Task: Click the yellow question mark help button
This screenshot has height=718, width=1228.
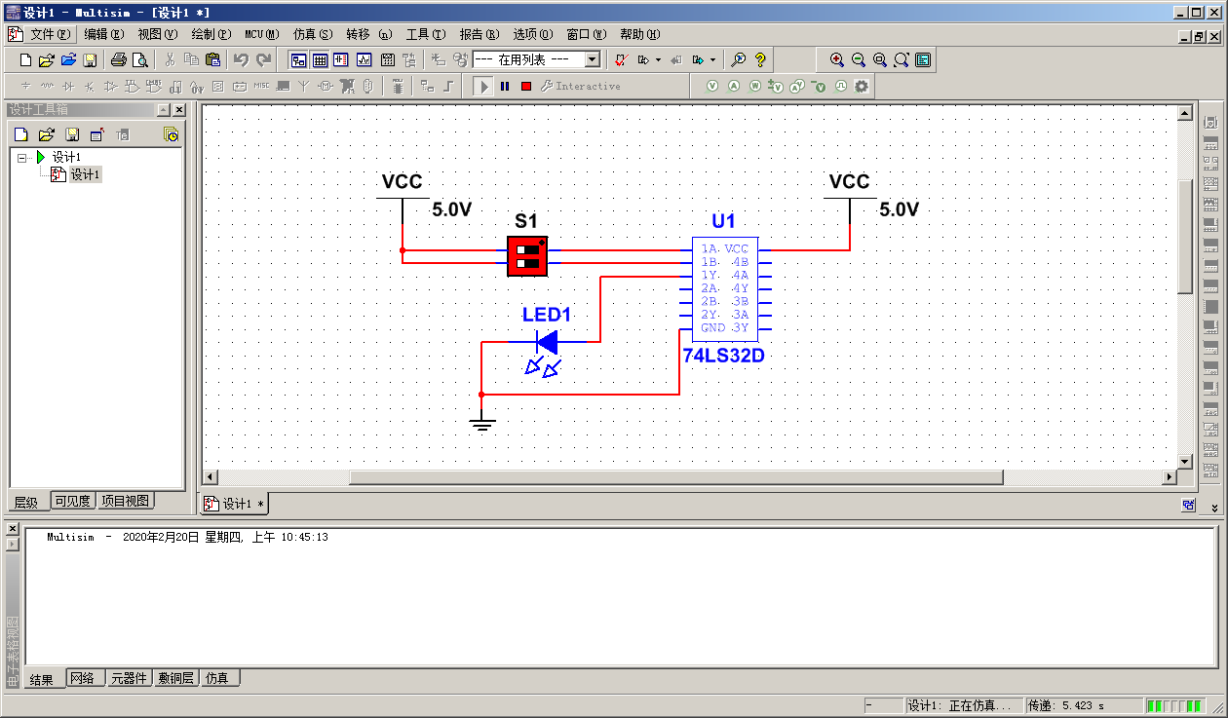Action: click(x=761, y=58)
